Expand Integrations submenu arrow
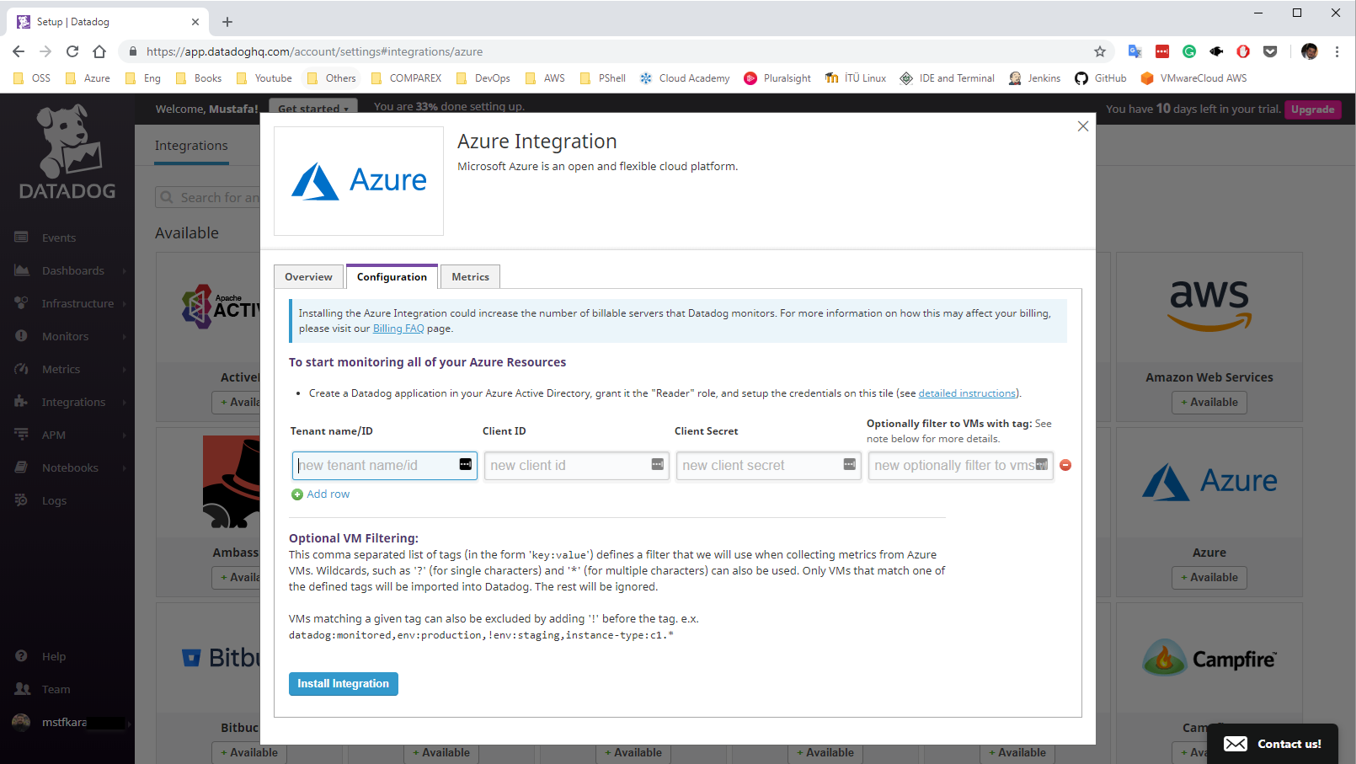 coord(124,403)
